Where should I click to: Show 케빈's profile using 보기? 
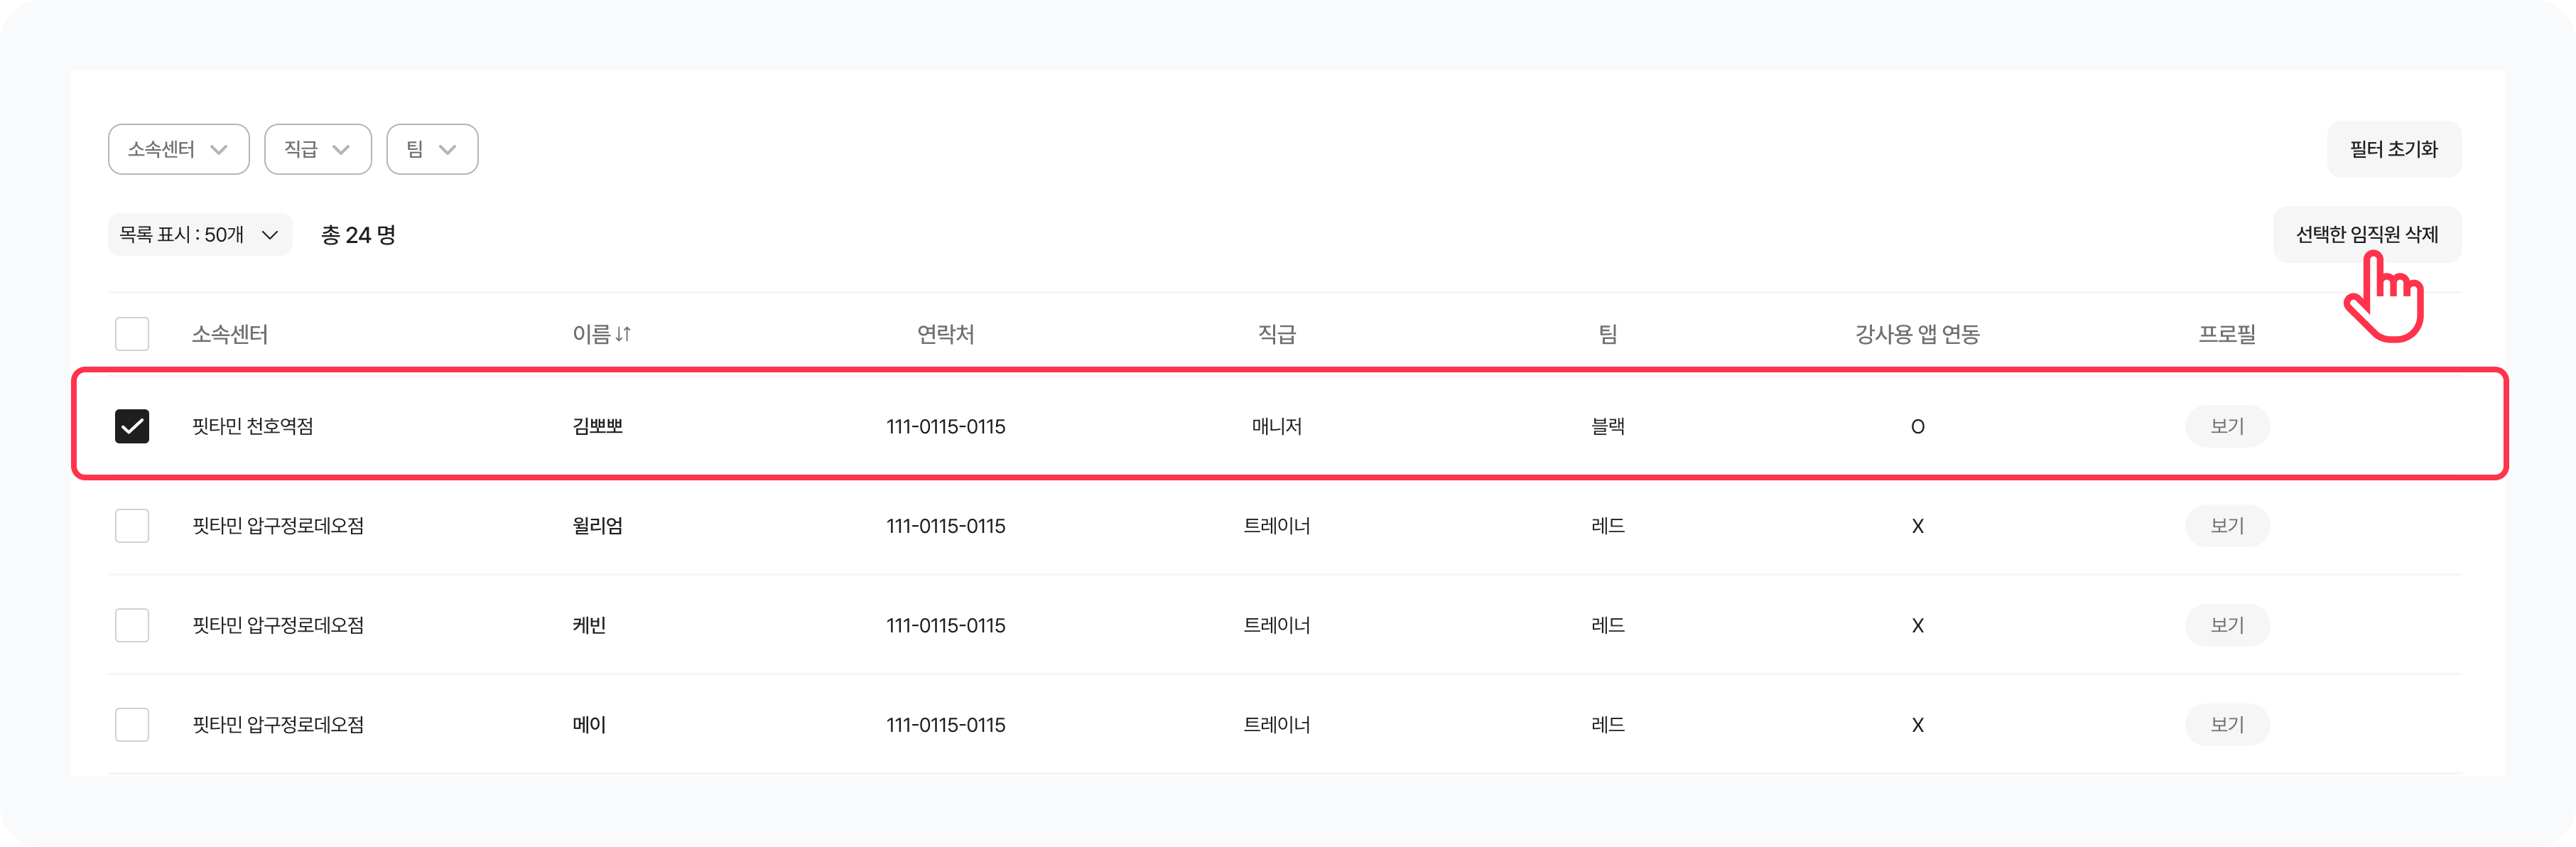point(2226,625)
